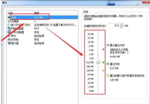Click the memory value input field showing 512
Image resolution: width=150 pixels, height=104 pixels.
coord(114,26)
